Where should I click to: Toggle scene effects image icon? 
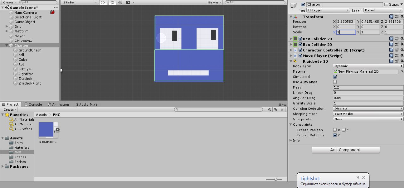(x=128, y=2)
